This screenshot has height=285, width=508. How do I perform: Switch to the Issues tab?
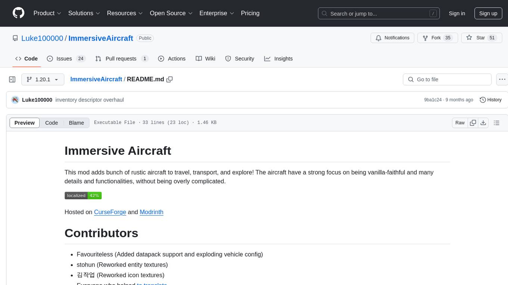(66, 59)
